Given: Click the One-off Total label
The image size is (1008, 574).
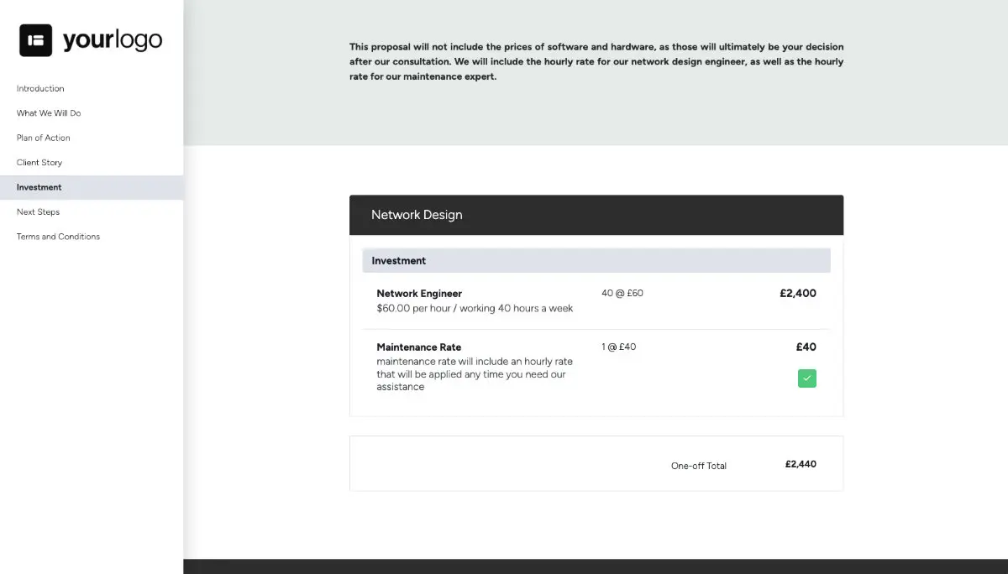Looking at the screenshot, I should tap(698, 465).
